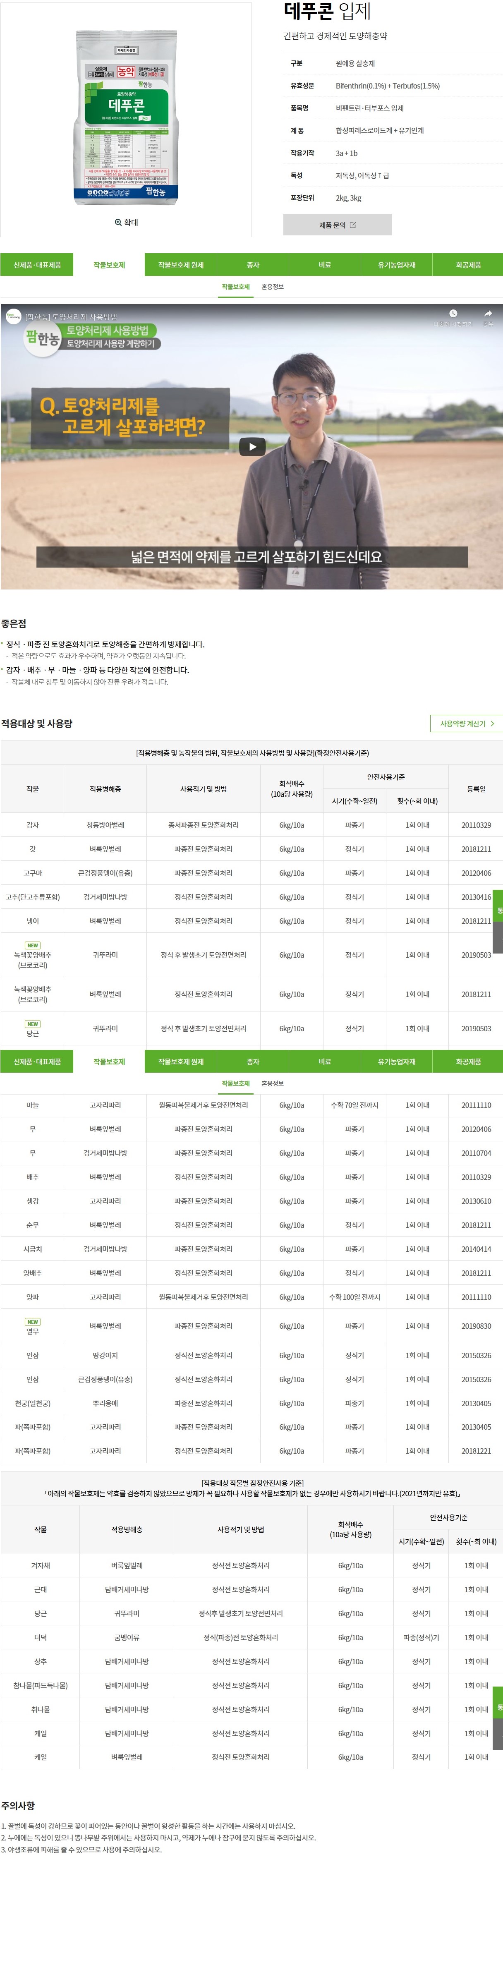Click the 등록일 column header
Viewport: 503px width, 1984px height.
click(476, 789)
